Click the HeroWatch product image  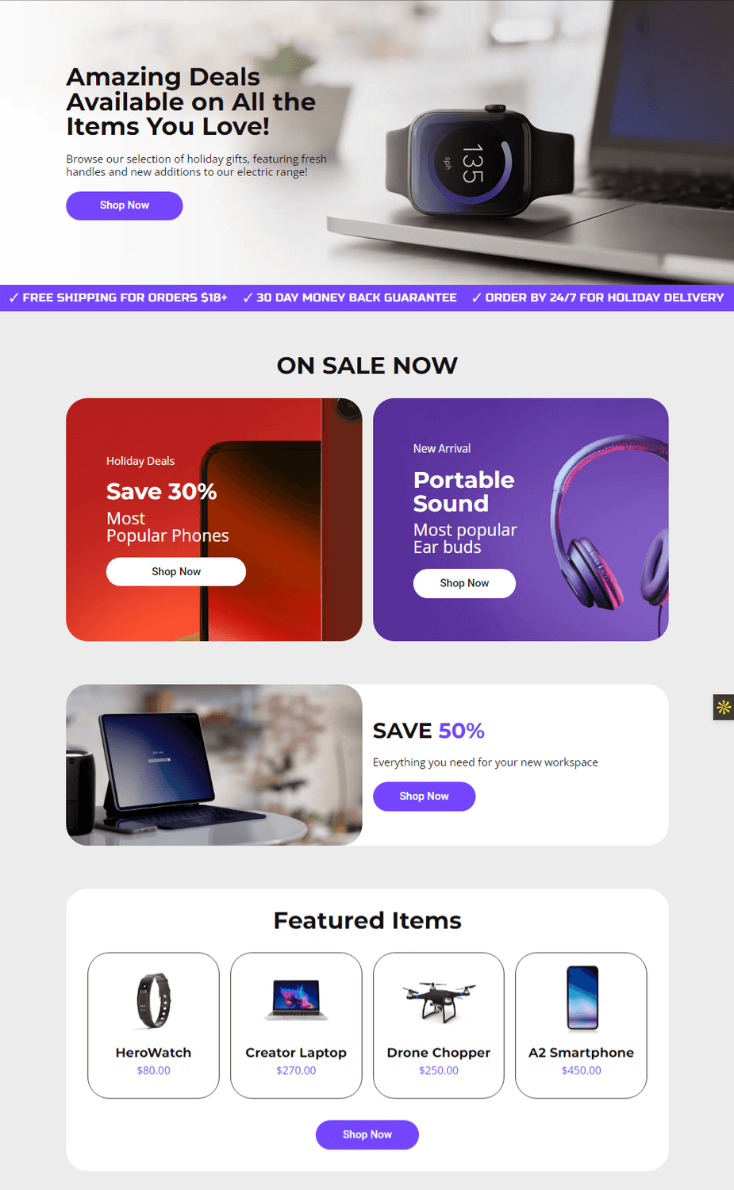153,1000
